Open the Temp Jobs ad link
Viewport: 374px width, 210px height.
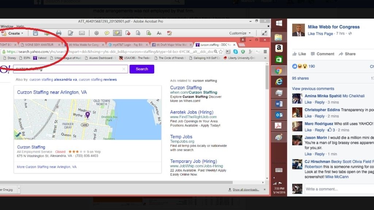coord(181,137)
